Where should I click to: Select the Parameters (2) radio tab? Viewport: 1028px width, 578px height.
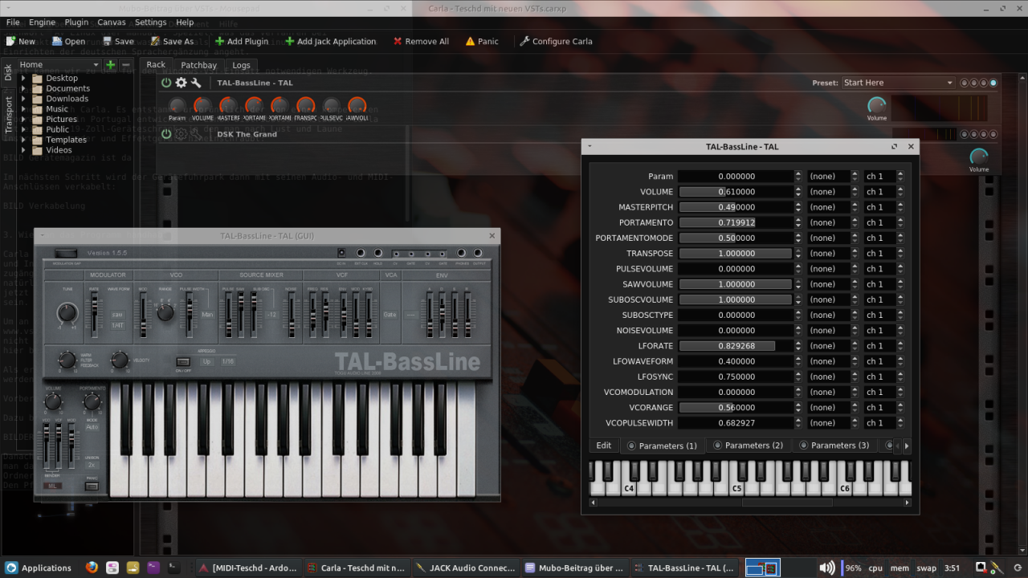point(748,446)
